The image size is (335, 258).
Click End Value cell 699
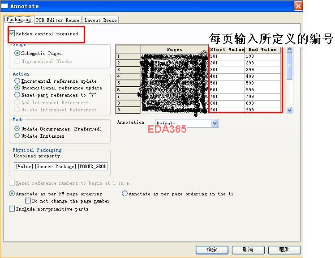click(262, 90)
